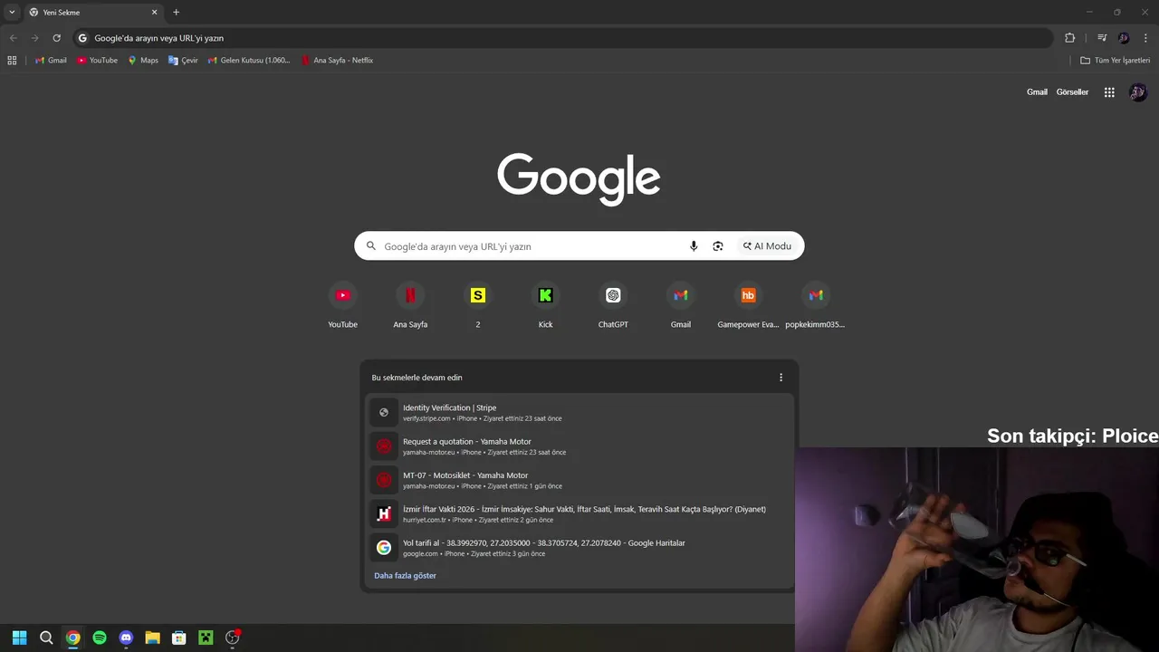This screenshot has width=1159, height=652.
Task: Click the Görseller link
Action: (1072, 92)
